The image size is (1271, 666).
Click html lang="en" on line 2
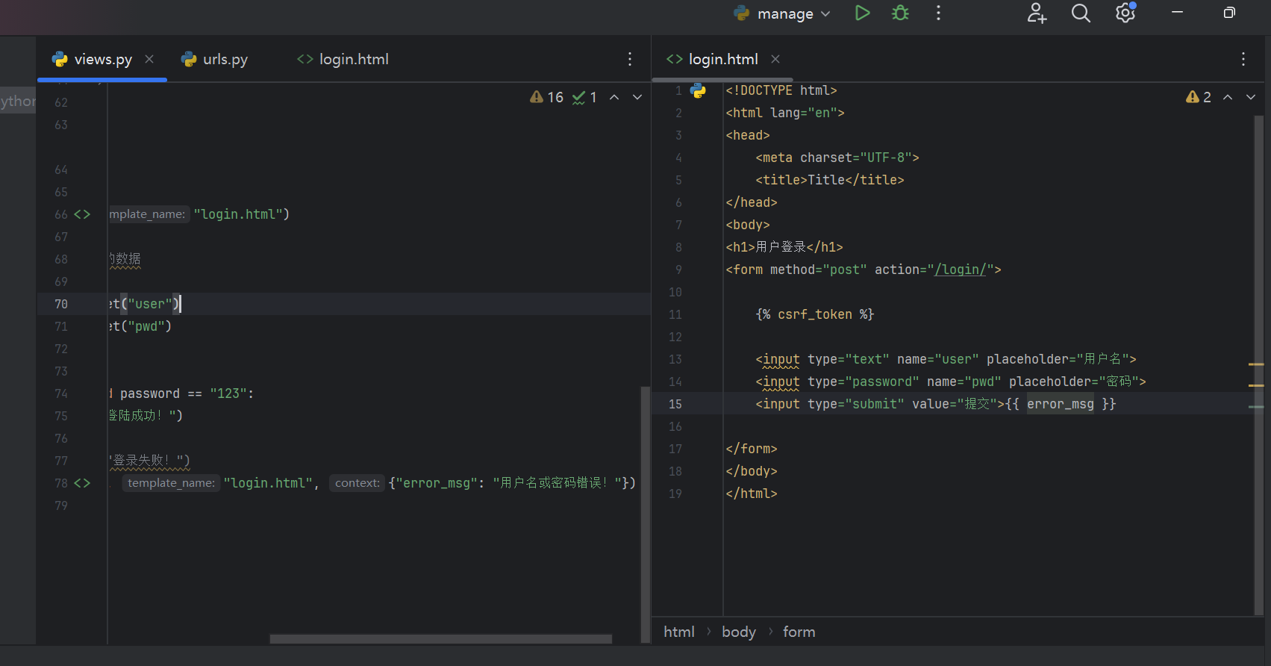785,113
